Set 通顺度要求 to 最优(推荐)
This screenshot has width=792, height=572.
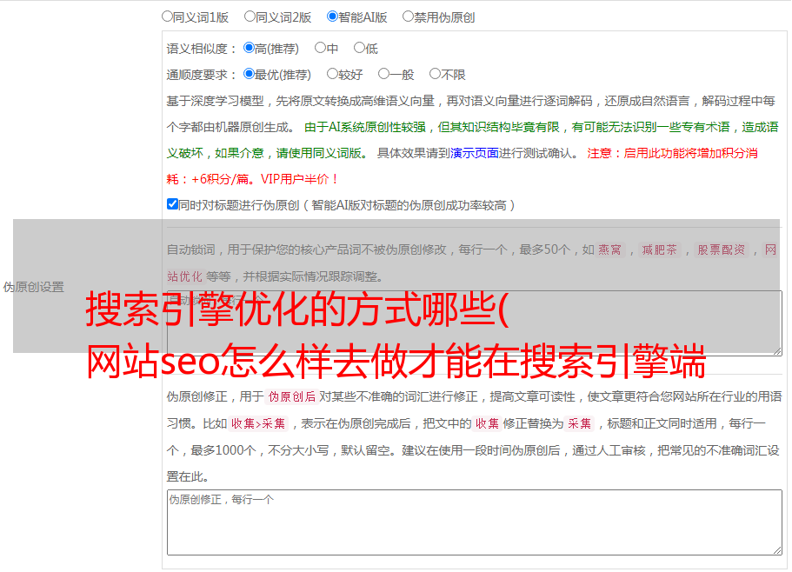click(249, 74)
